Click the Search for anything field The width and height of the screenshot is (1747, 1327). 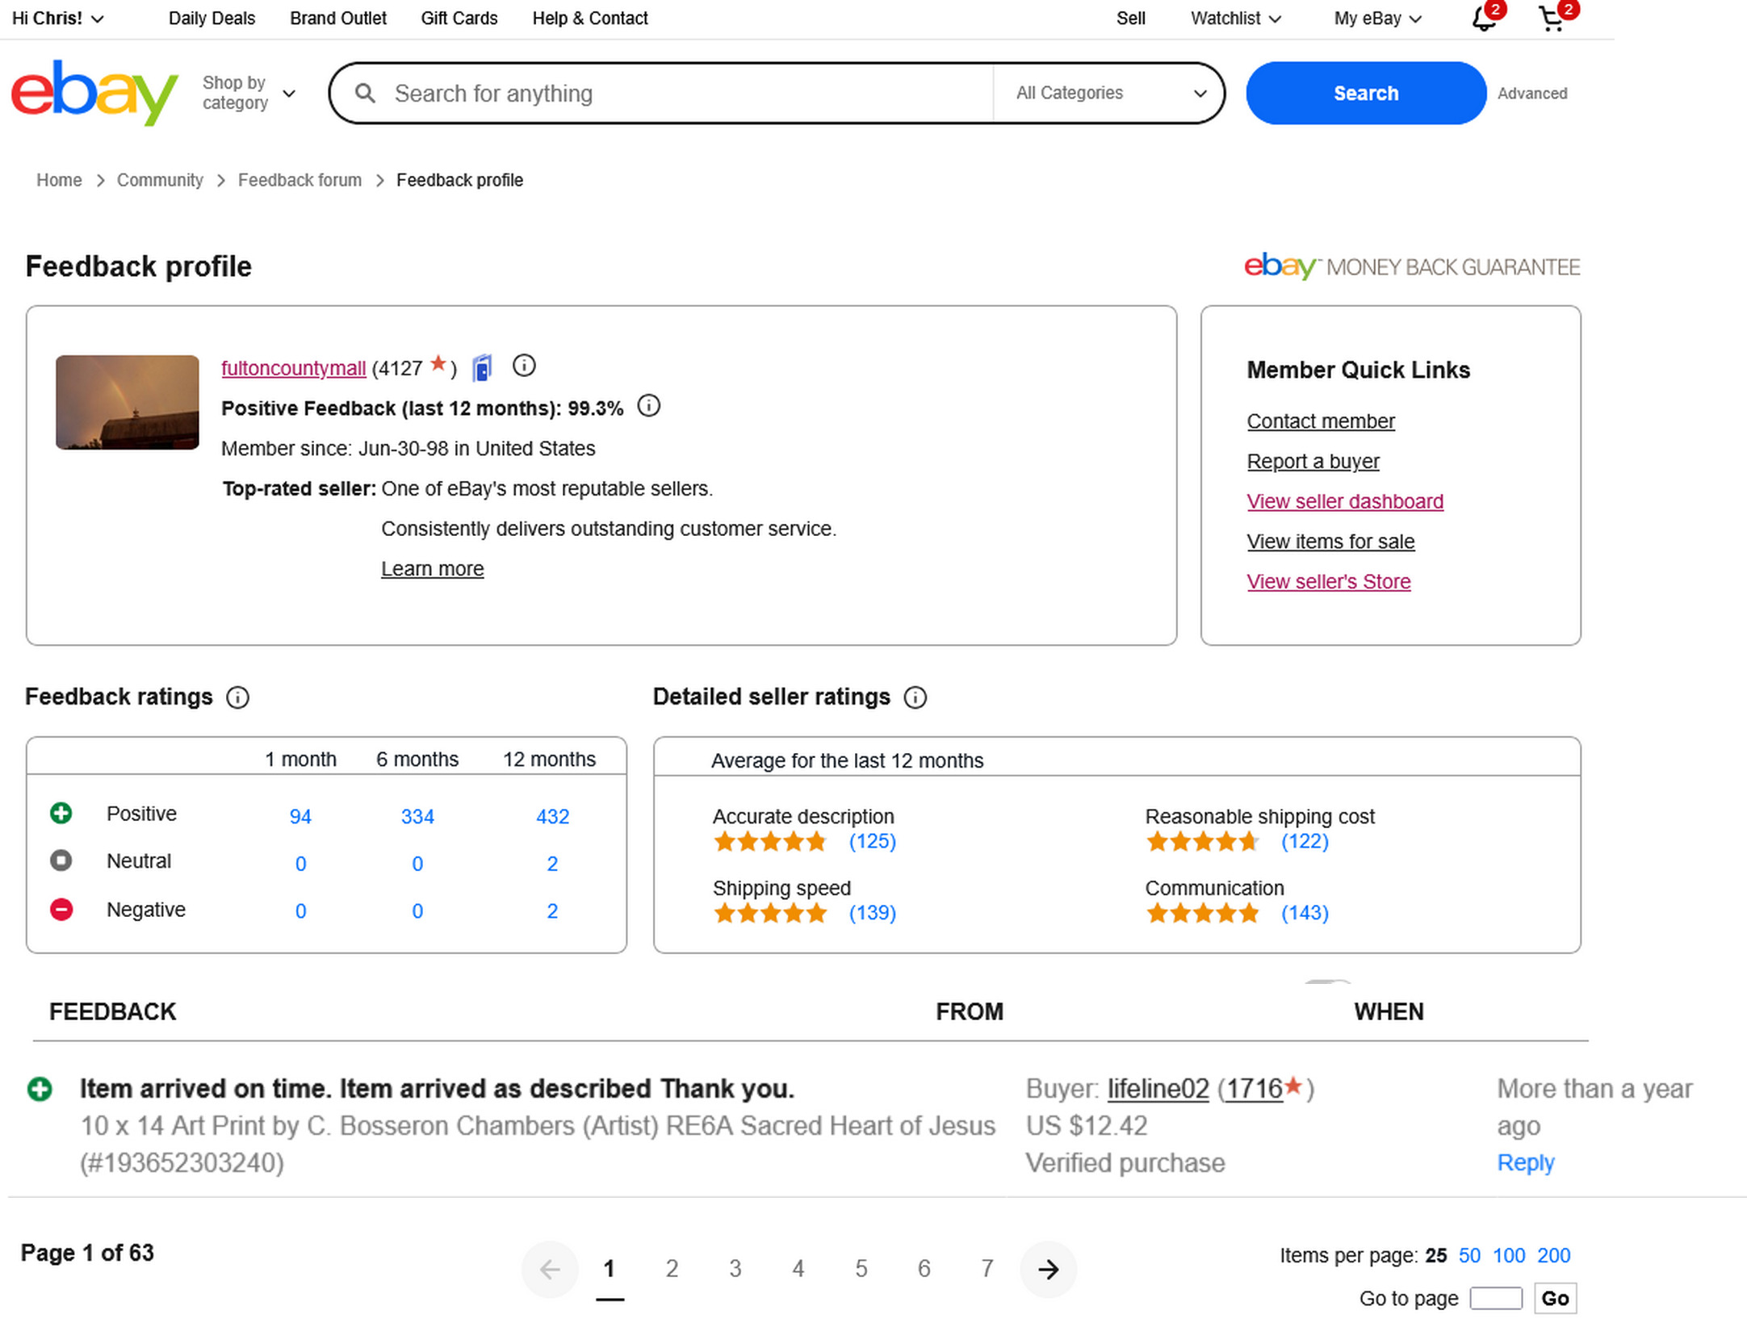[686, 94]
